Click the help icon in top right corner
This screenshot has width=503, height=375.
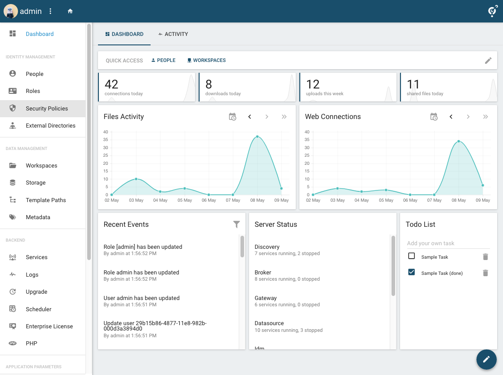pyautogui.click(x=493, y=11)
